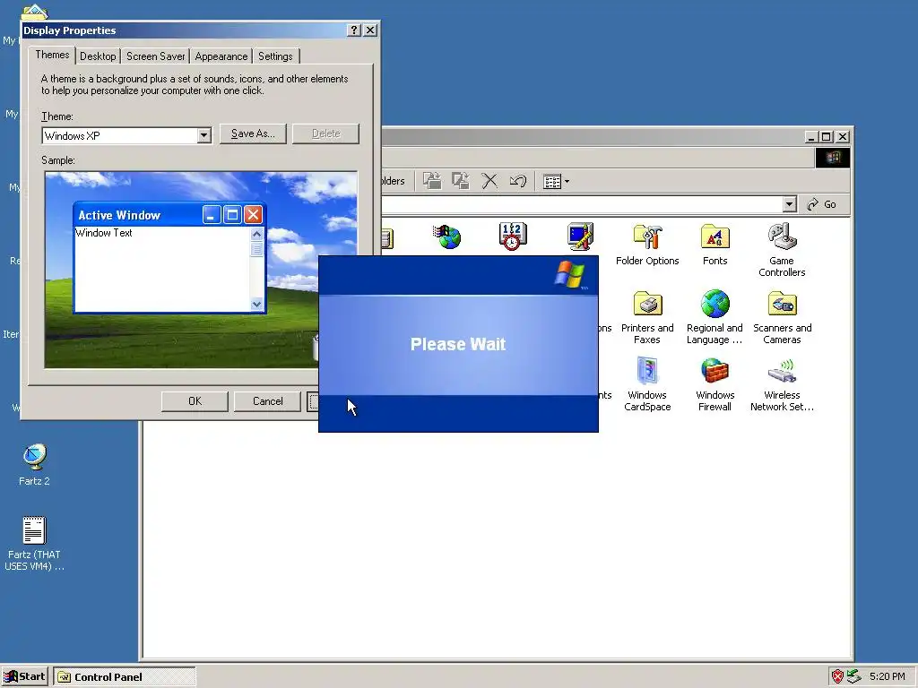Image resolution: width=918 pixels, height=688 pixels.
Task: Open the globe with flag icon in Control Panel
Action: 448,236
